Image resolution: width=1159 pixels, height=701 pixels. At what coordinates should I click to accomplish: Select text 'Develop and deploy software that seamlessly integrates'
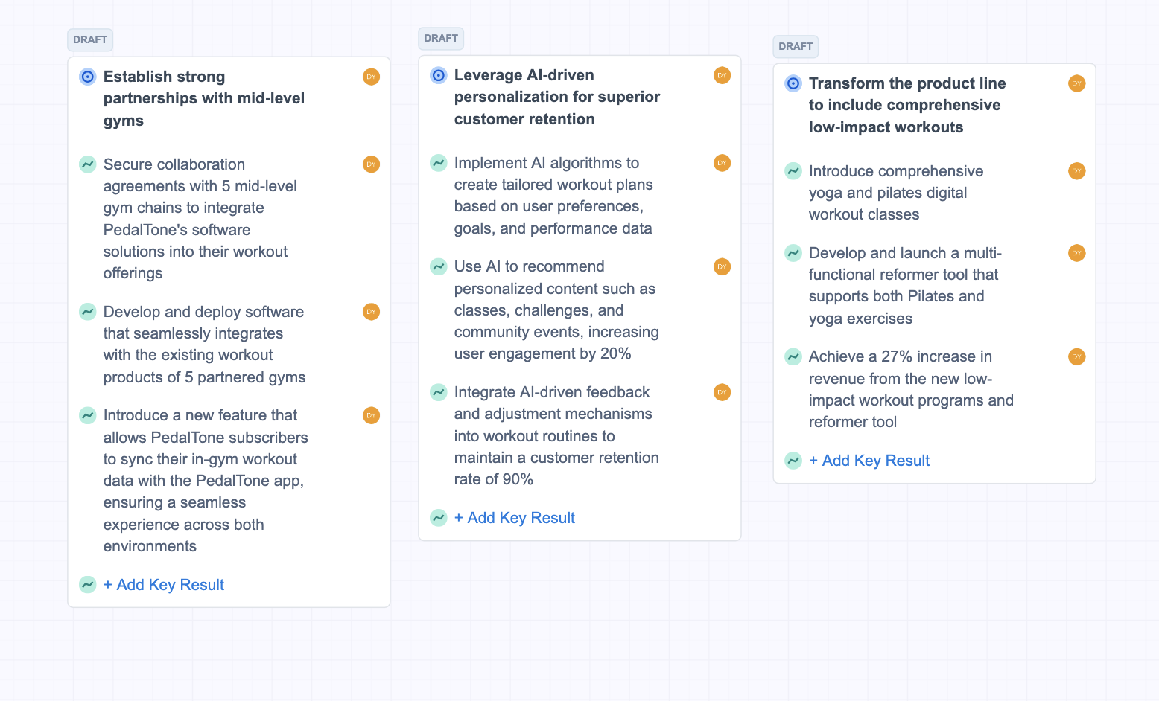203,322
